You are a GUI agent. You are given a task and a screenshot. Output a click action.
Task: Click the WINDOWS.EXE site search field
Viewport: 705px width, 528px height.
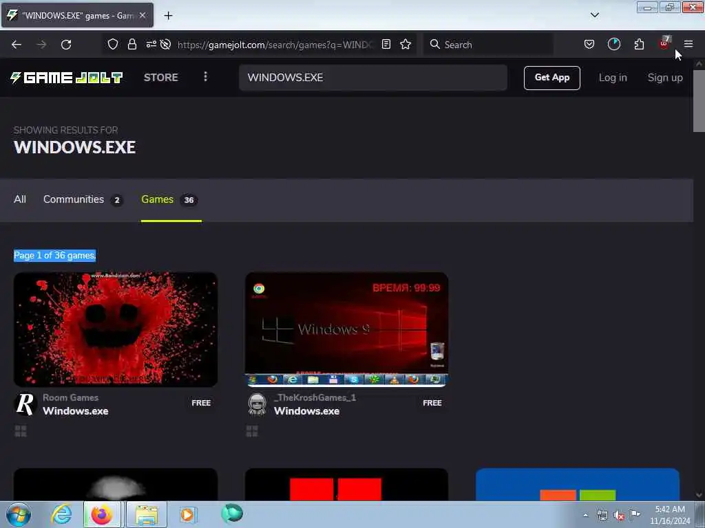tap(373, 77)
